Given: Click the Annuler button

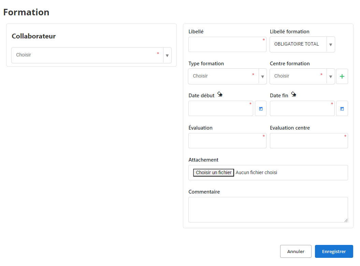Looking at the screenshot, I should click(x=296, y=251).
